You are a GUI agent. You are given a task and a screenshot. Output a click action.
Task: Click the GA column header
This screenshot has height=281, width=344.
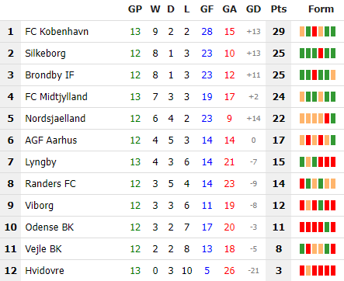tap(229, 9)
